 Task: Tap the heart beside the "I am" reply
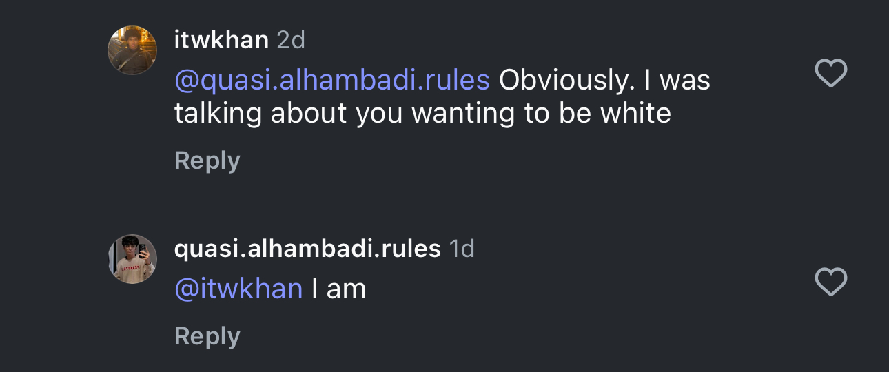(830, 282)
